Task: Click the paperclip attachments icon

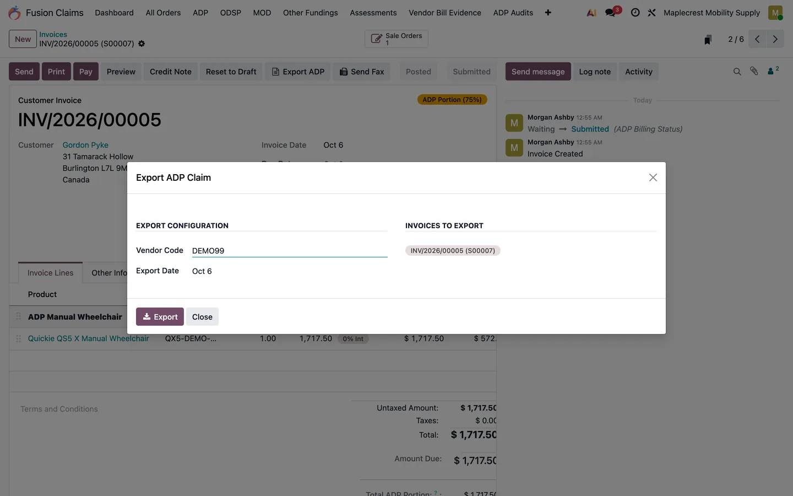Action: point(754,71)
